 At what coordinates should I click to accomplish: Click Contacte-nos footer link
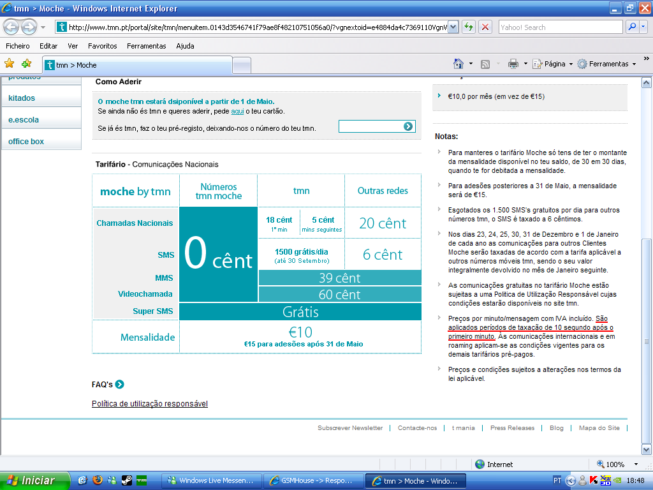[x=417, y=428]
